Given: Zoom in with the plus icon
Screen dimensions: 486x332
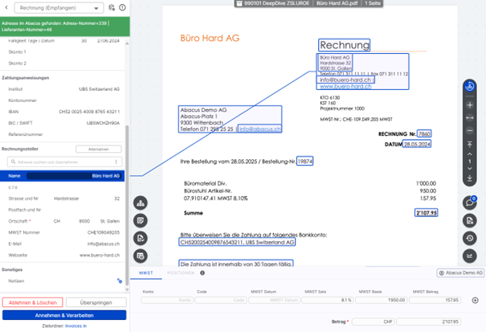Looking at the screenshot, I should point(470,105).
